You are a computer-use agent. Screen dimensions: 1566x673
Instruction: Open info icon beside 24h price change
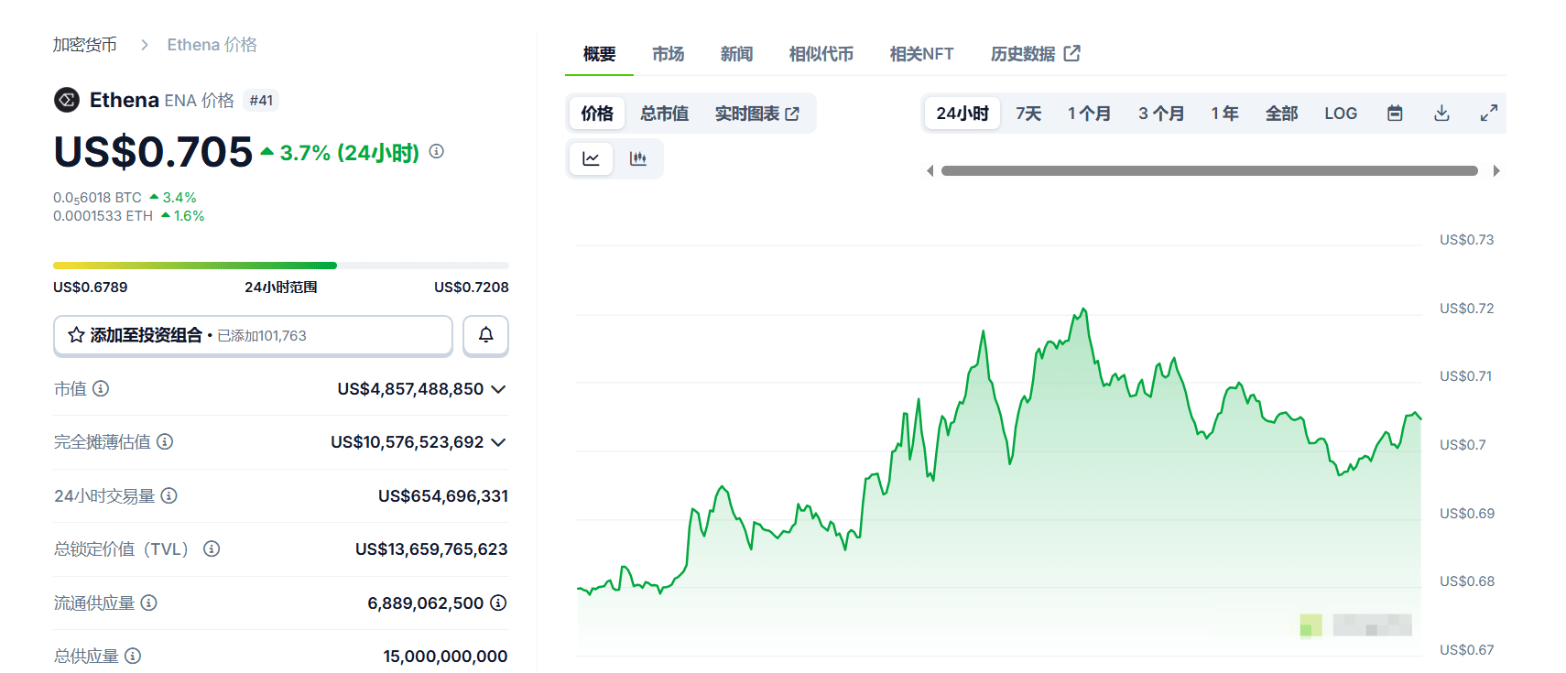pos(437,151)
